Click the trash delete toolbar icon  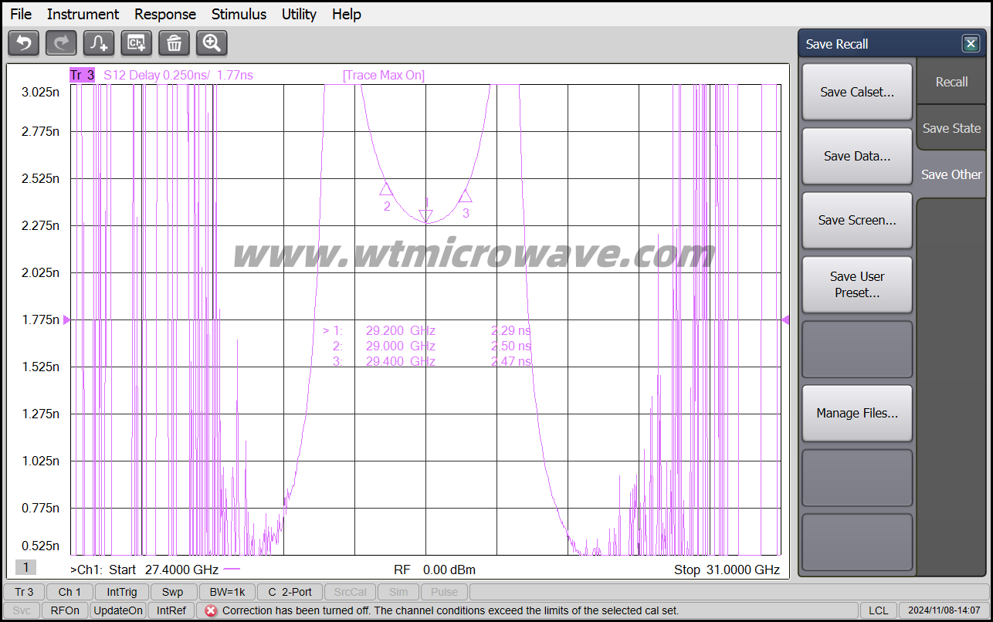point(175,43)
